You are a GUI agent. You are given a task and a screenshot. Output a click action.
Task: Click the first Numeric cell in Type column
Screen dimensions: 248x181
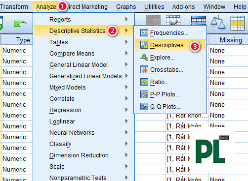(17, 50)
